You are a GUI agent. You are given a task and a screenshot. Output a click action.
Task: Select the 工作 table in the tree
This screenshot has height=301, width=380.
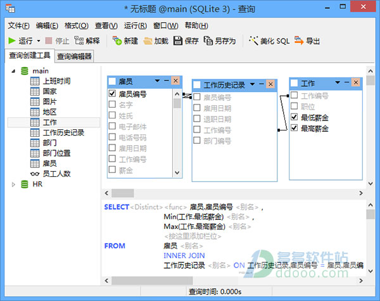coord(49,122)
